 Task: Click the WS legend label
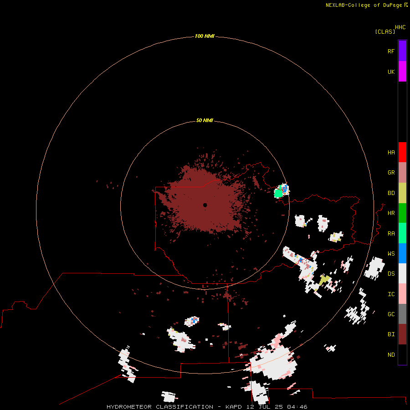coord(391,254)
